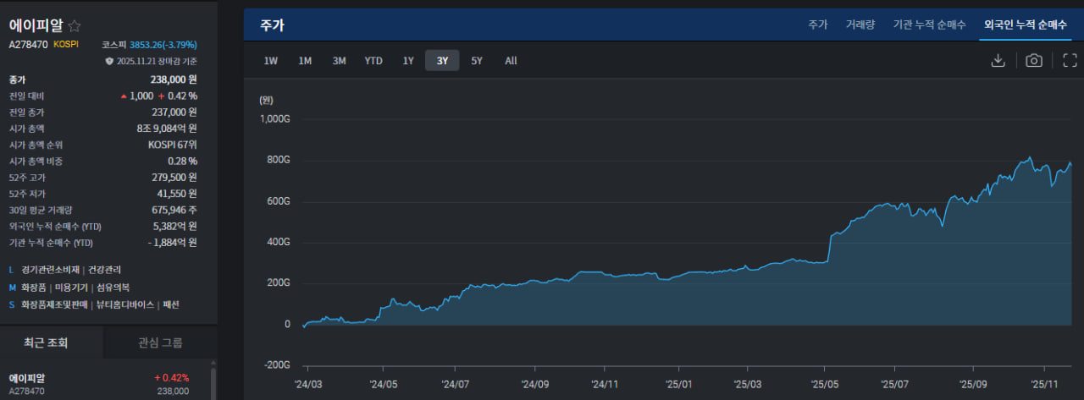1084x400 pixels.
Task: Click the 최근 조회 tab
Action: tap(46, 342)
